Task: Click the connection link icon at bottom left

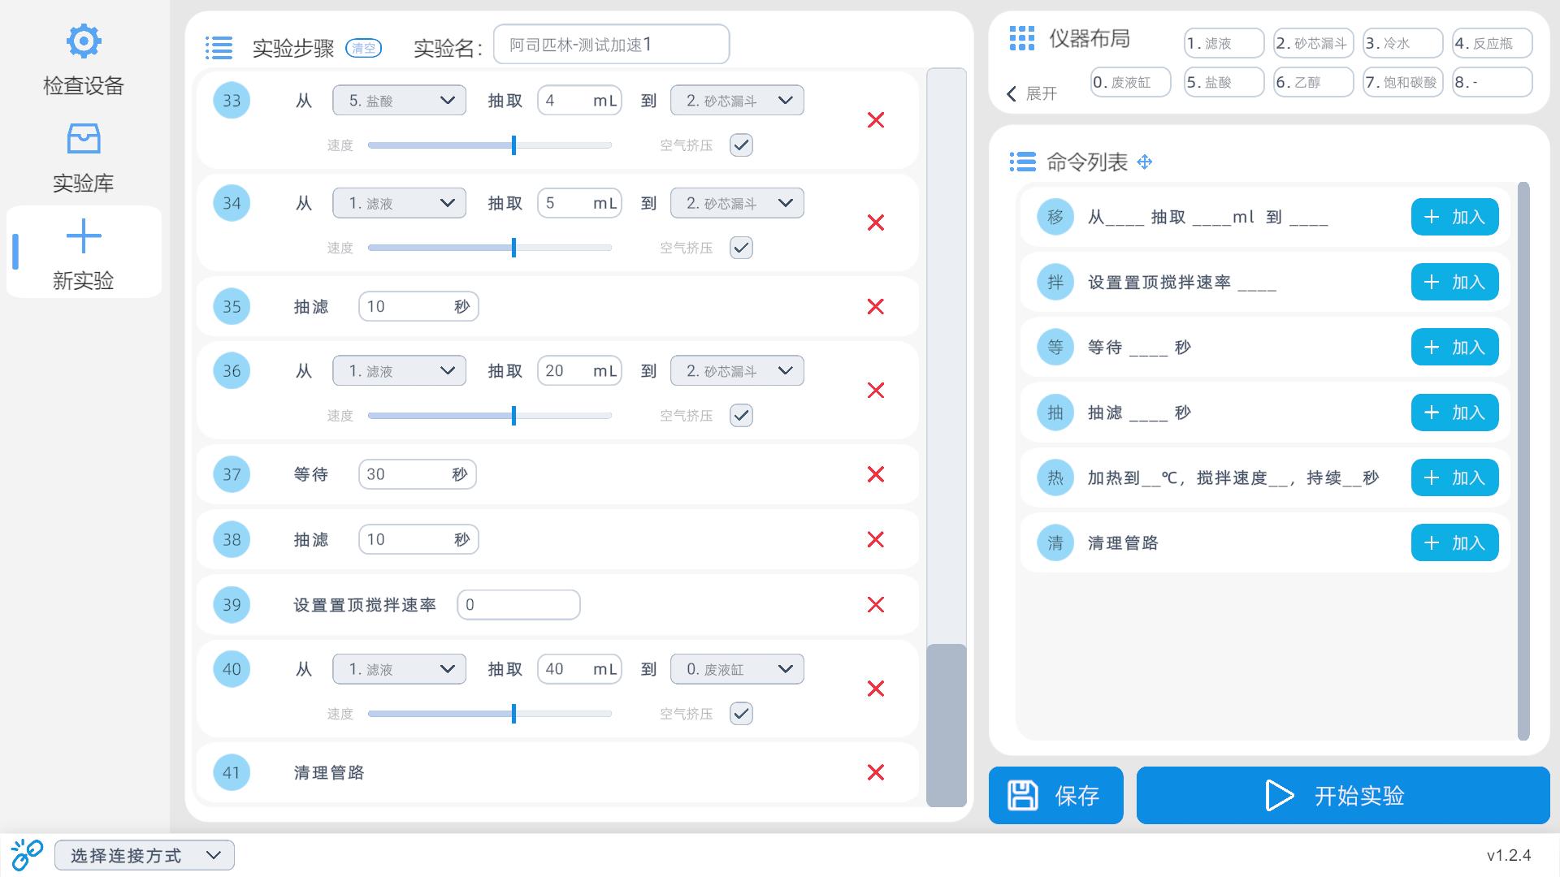Action: pos(27,853)
